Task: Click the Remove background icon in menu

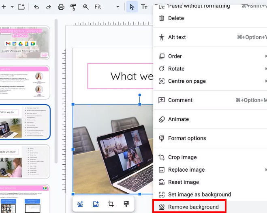Action: (161, 207)
